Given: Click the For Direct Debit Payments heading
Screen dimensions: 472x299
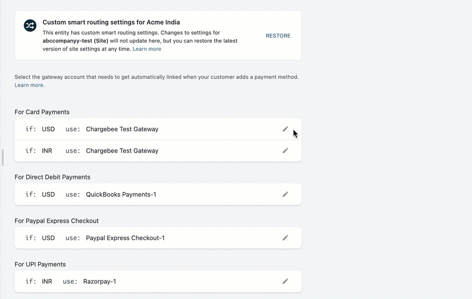Looking at the screenshot, I should pyautogui.click(x=52, y=177).
